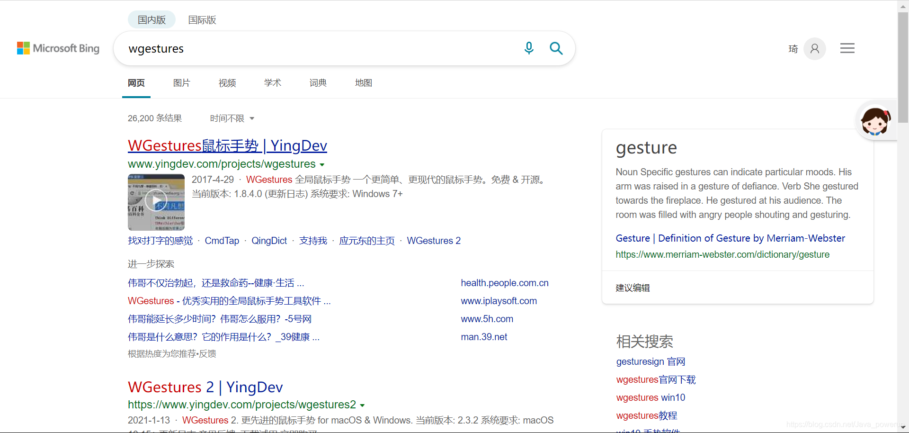Image resolution: width=909 pixels, height=433 pixels.
Task: Open the cartoon girl chat assistant
Action: coord(875,121)
